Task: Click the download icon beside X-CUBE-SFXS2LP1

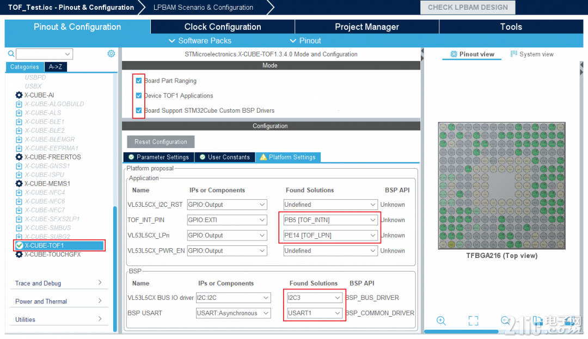Action: pos(19,219)
